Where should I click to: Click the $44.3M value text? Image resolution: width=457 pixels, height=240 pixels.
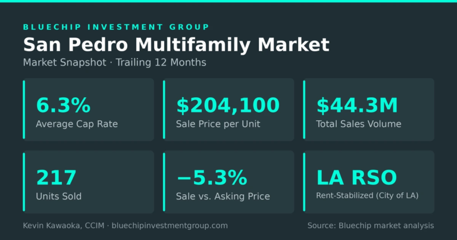pos(357,105)
